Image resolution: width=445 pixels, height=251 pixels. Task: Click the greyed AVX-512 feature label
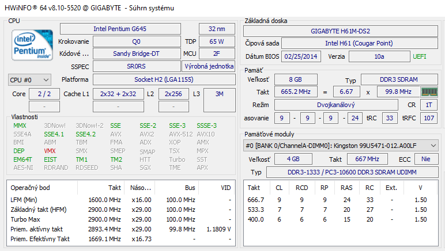pyautogui.click(x=181, y=134)
